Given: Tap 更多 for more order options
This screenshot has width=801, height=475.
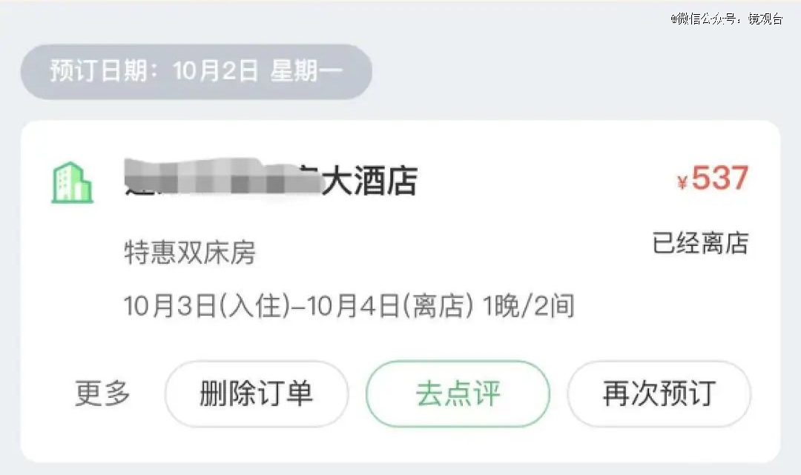Looking at the screenshot, I should (x=103, y=393).
